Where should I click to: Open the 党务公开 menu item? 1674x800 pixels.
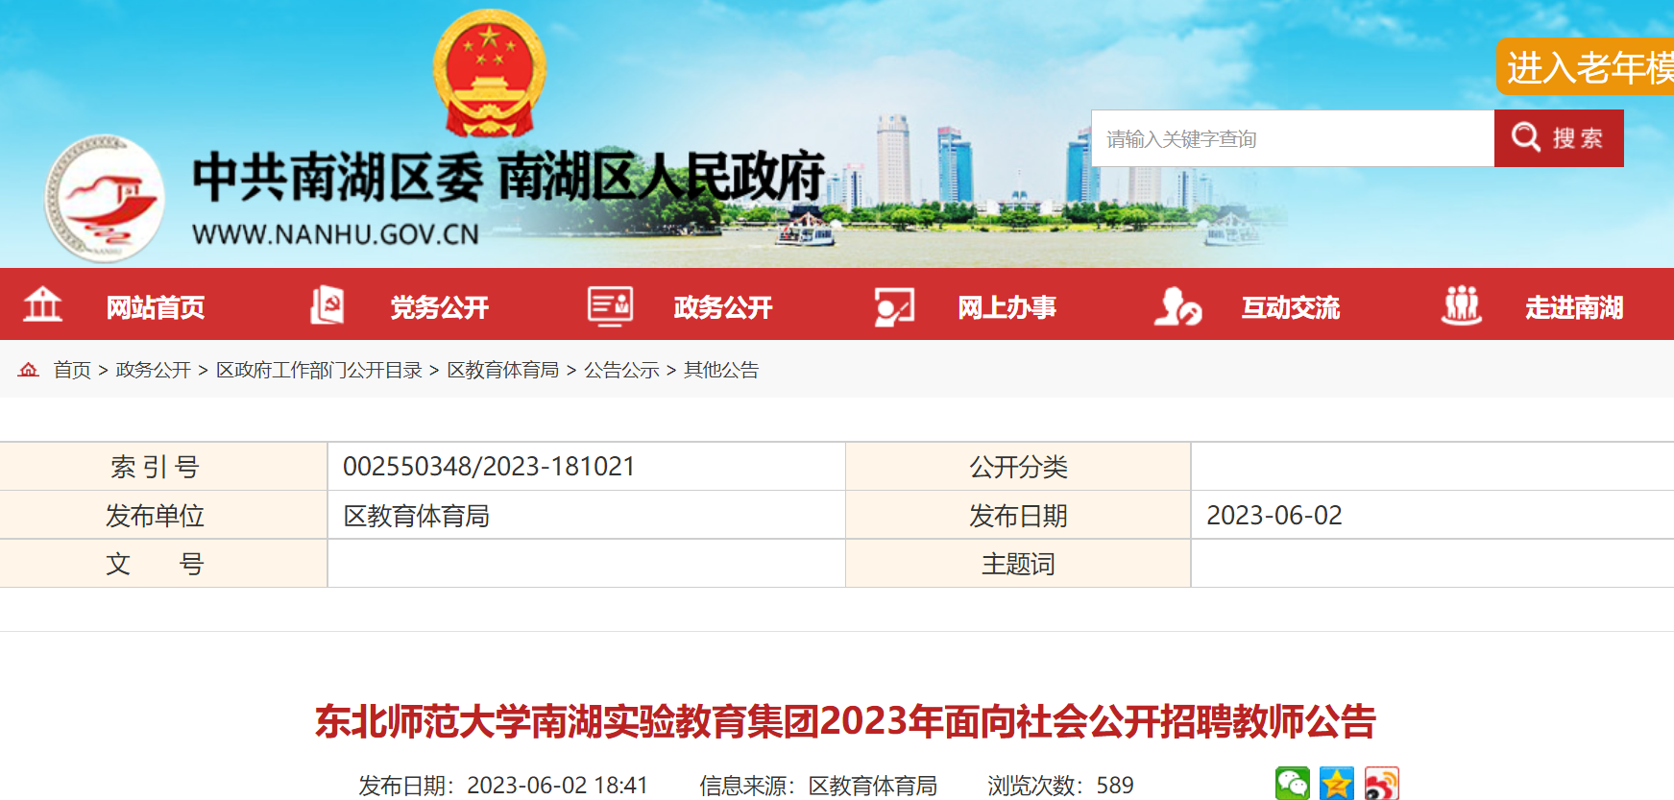[x=440, y=307]
